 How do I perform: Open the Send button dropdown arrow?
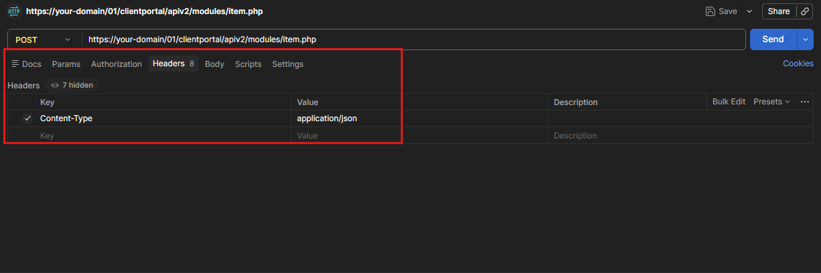(x=805, y=39)
